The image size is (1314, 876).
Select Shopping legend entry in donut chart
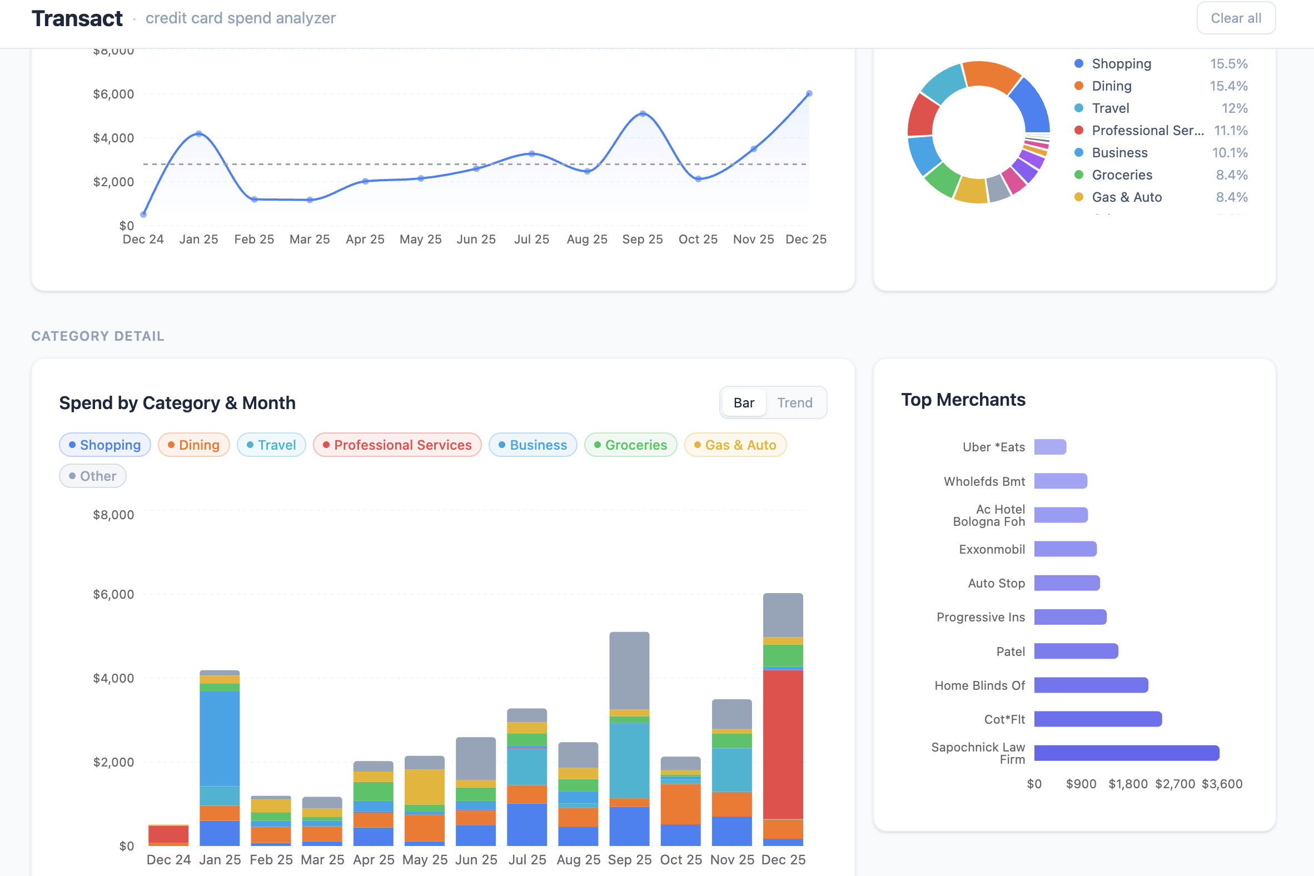point(1161,64)
